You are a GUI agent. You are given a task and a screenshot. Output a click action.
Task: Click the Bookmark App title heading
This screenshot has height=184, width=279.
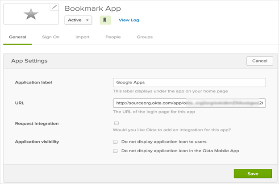coord(93,8)
